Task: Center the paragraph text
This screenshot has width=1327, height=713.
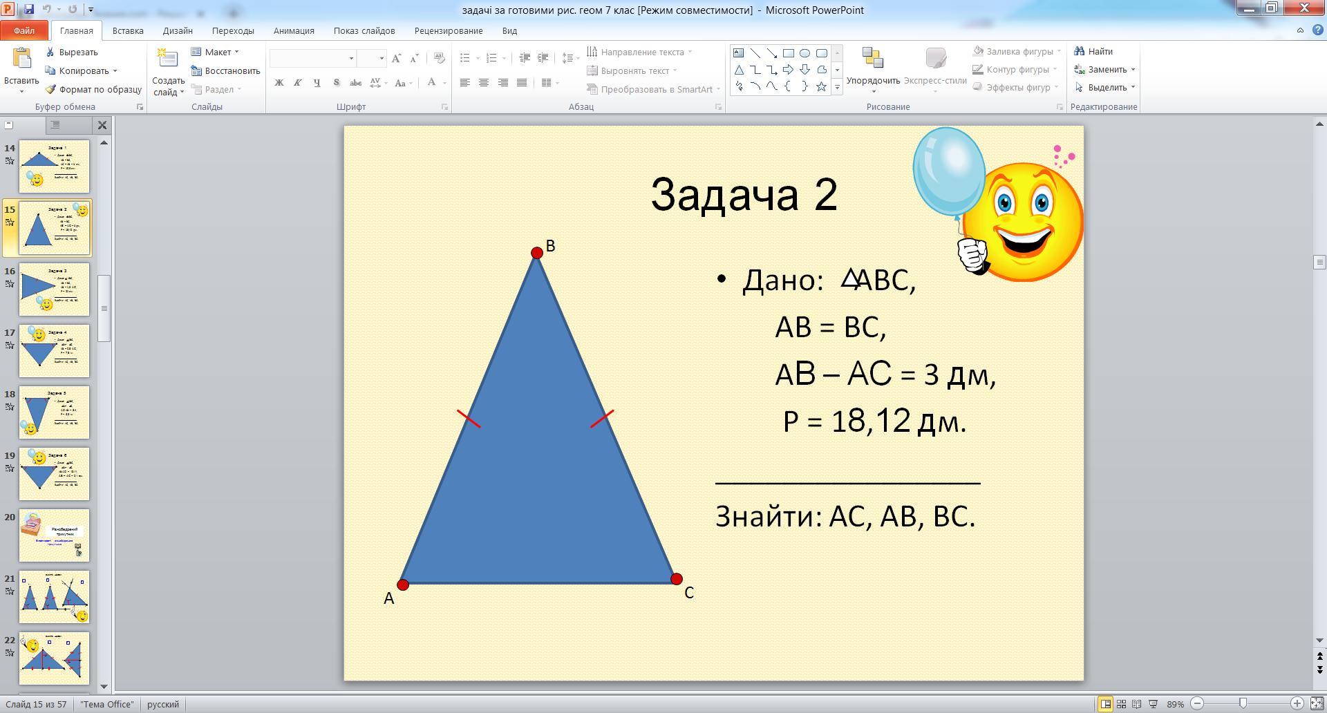Action: pyautogui.click(x=484, y=83)
